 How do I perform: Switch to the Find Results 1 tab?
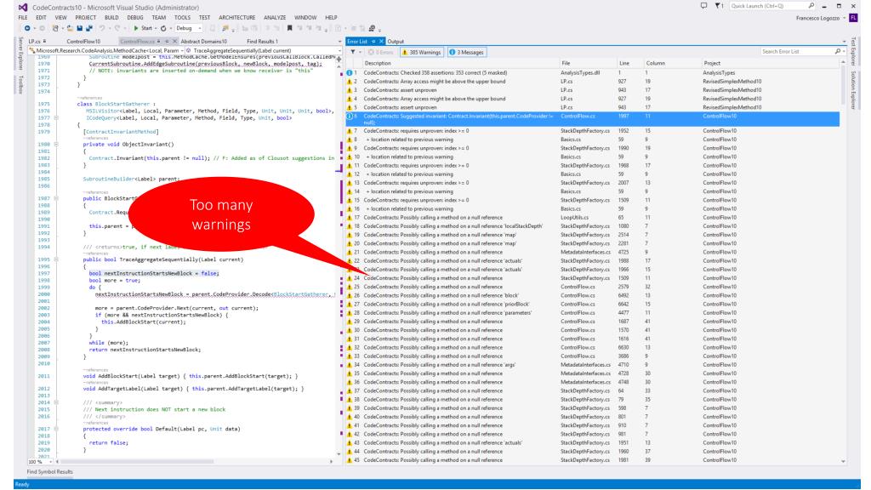pyautogui.click(x=262, y=41)
